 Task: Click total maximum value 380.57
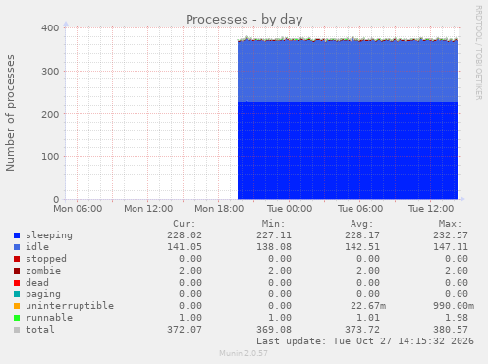(451, 330)
